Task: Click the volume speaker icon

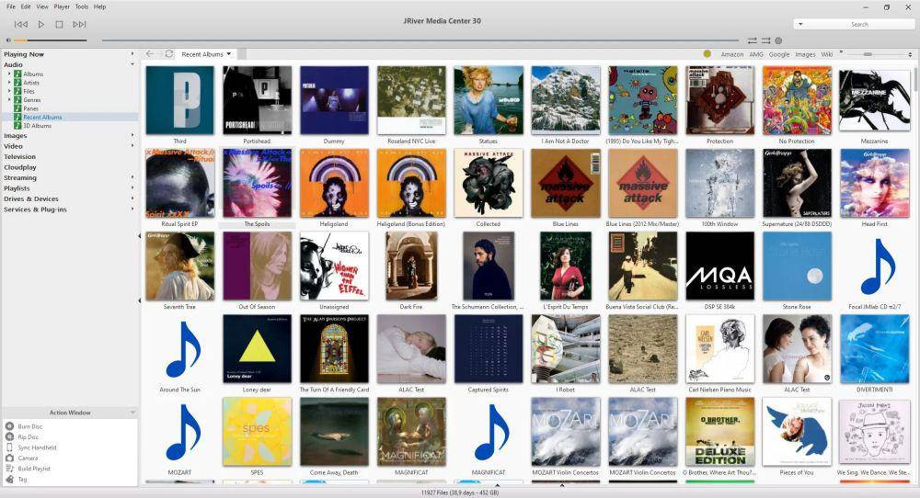Action: [8, 40]
